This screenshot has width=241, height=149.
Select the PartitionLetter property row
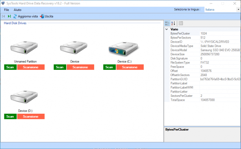pyautogui.click(x=205, y=91)
